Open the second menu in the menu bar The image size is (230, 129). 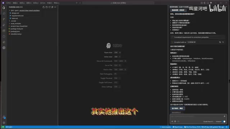point(15,3)
